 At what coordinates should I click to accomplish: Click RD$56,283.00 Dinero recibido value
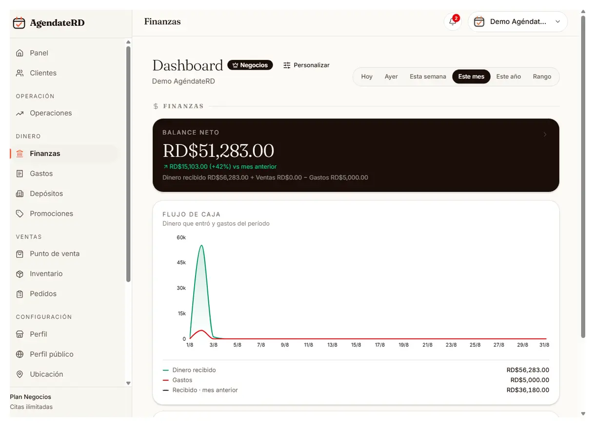[x=528, y=370]
